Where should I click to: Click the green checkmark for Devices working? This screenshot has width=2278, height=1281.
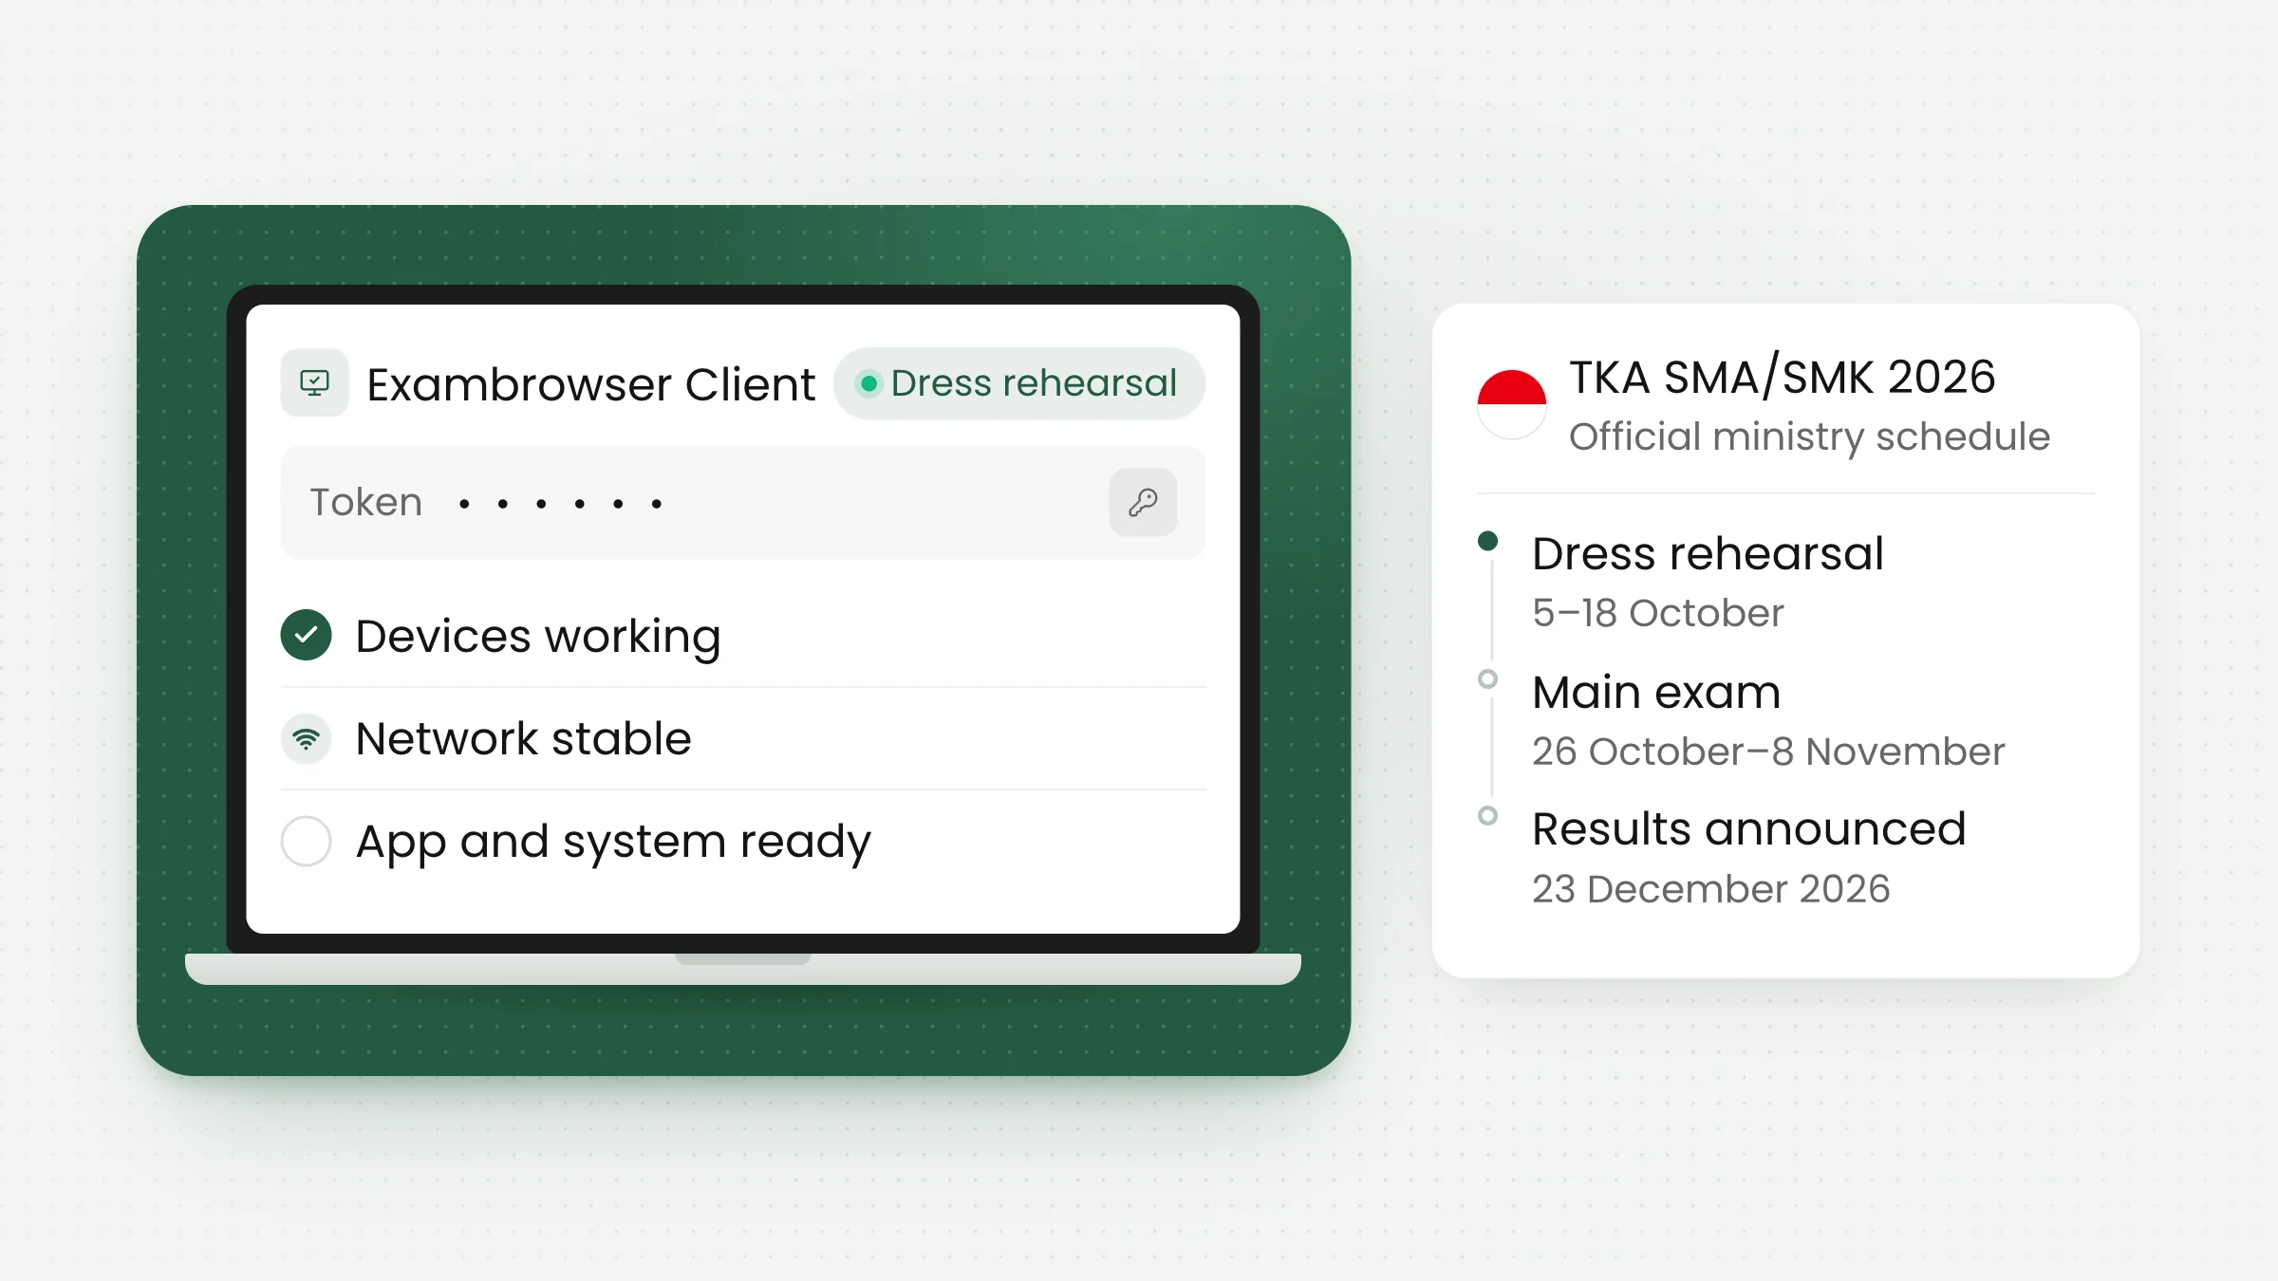[306, 635]
